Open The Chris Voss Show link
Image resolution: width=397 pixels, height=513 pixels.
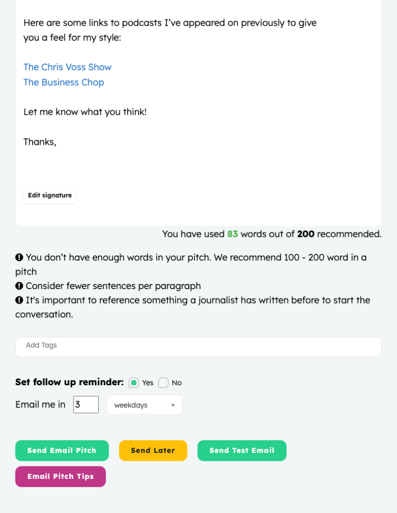pyautogui.click(x=67, y=67)
